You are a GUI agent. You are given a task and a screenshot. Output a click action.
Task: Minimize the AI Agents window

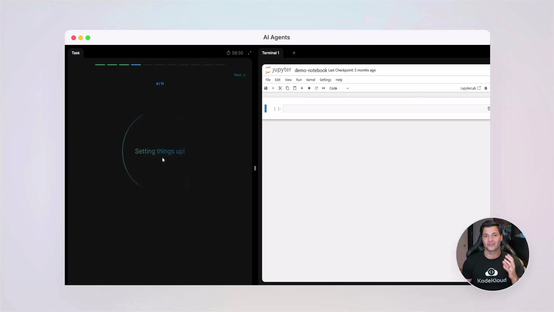(x=81, y=38)
